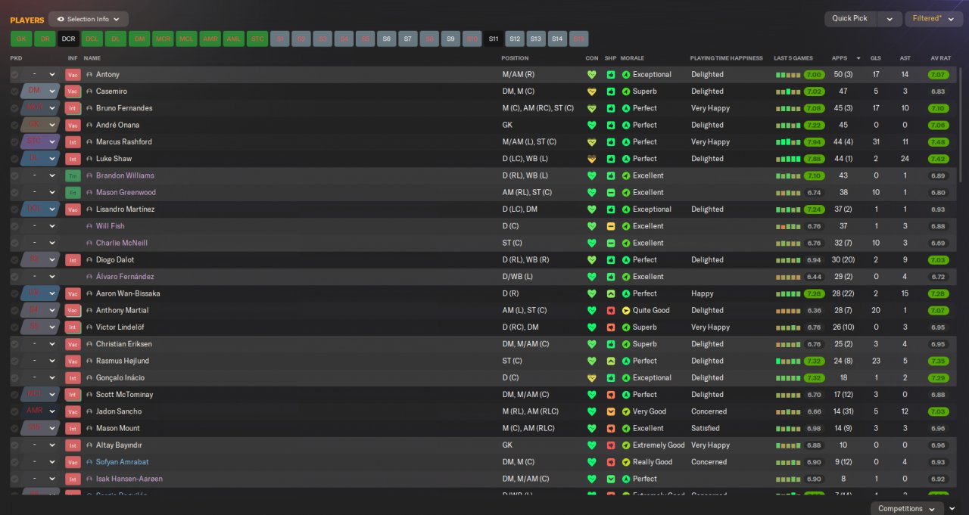Image resolution: width=969 pixels, height=515 pixels.
Task: Select the DCR position slot
Action: coord(69,39)
